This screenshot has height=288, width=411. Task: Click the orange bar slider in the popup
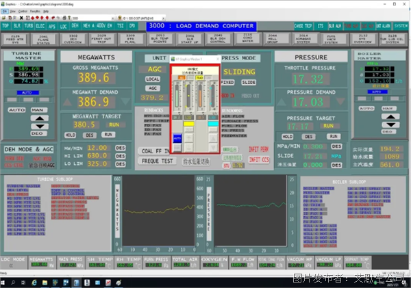pyautogui.click(x=200, y=96)
